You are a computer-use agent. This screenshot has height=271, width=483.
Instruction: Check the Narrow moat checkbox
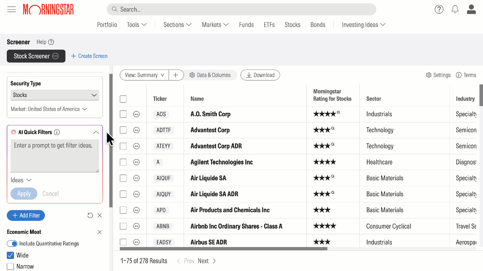[11, 266]
